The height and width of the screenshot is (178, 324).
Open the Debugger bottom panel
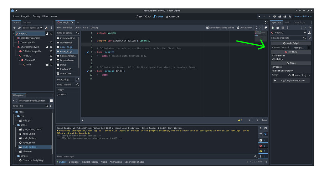coord(74,162)
